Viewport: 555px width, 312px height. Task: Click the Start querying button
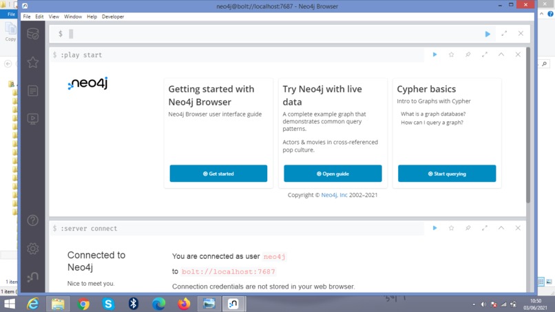click(447, 174)
